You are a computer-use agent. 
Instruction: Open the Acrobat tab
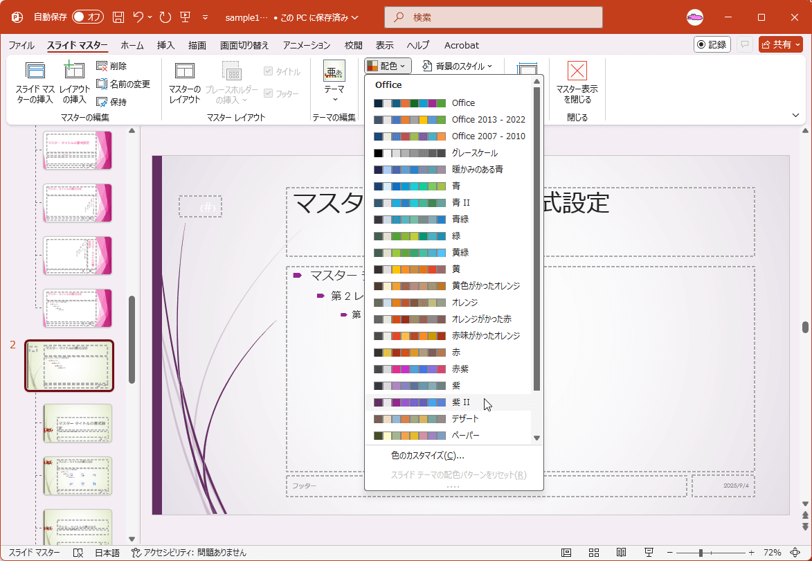(x=462, y=45)
